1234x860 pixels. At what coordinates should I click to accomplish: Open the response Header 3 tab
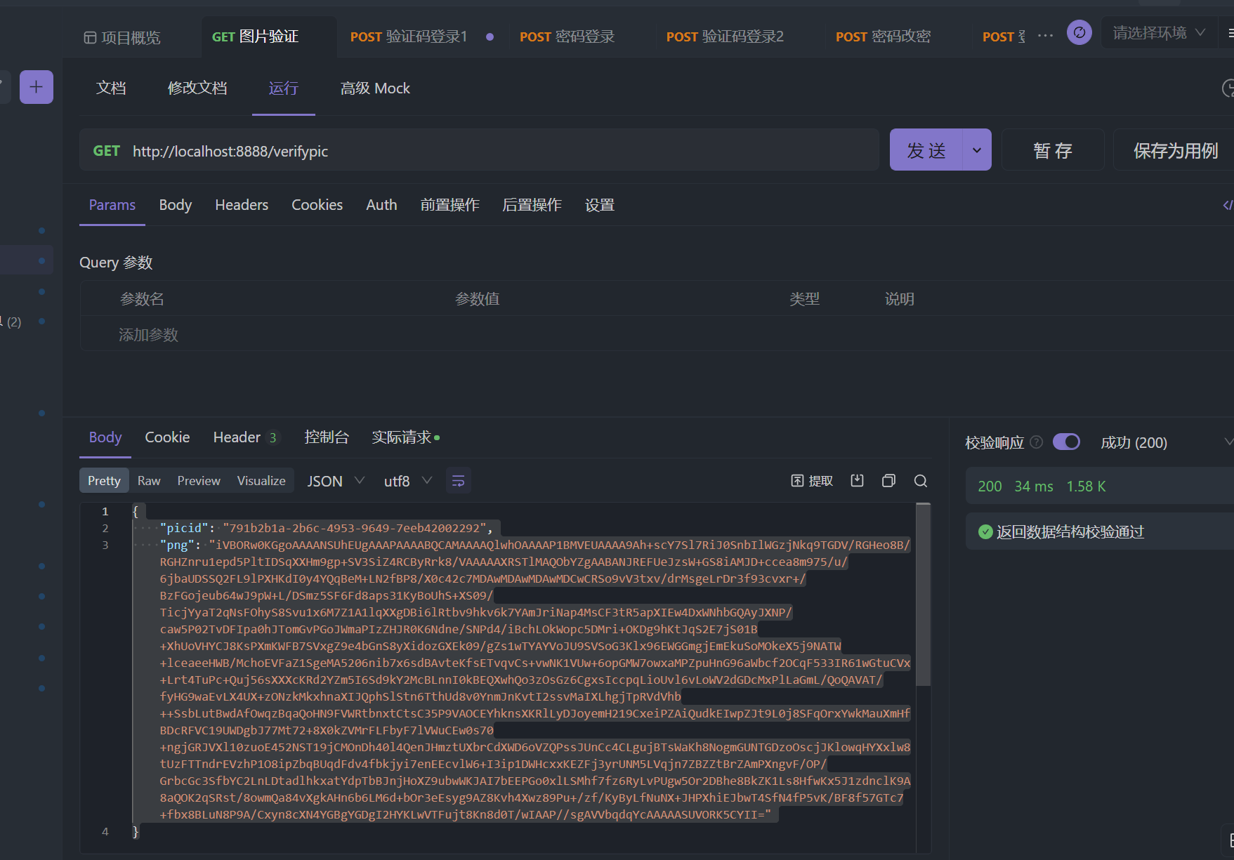point(246,437)
